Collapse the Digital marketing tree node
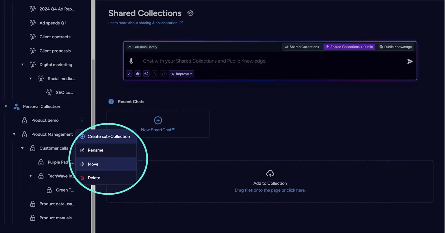 click(22, 65)
